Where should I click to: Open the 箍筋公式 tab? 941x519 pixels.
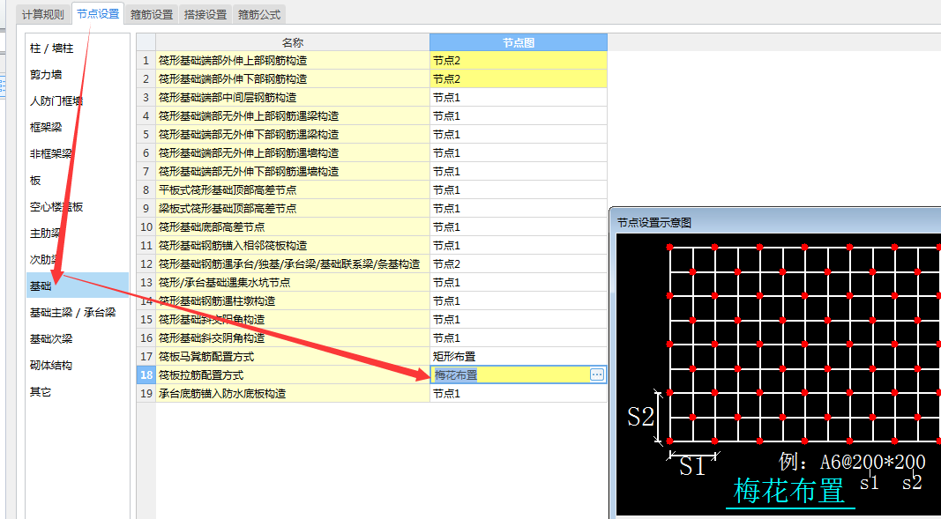pos(259,14)
